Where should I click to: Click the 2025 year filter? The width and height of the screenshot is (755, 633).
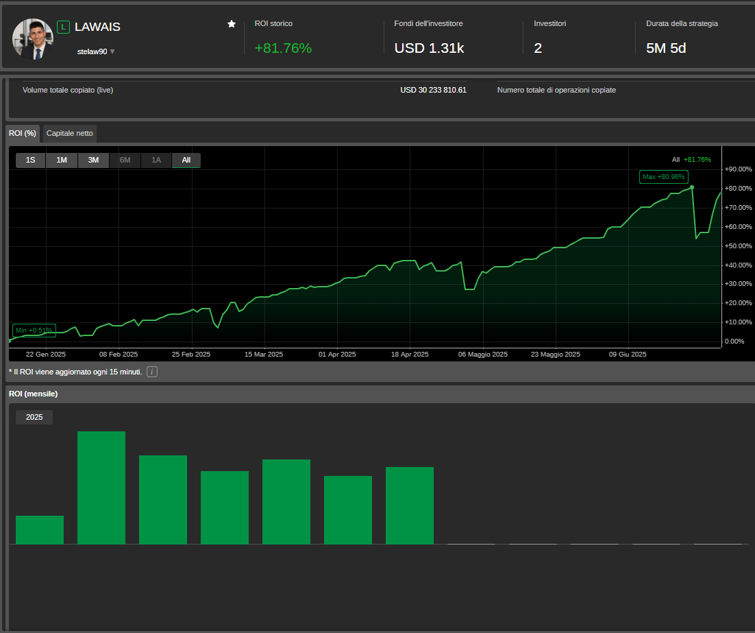34,416
